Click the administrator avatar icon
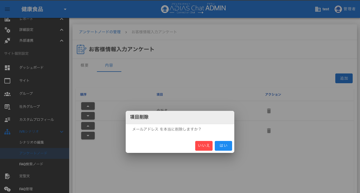Viewport: 360px width, 193px height. pos(338,9)
